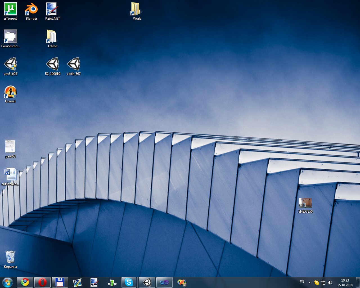
Task: Open Skype from the taskbar
Action: 129,282
